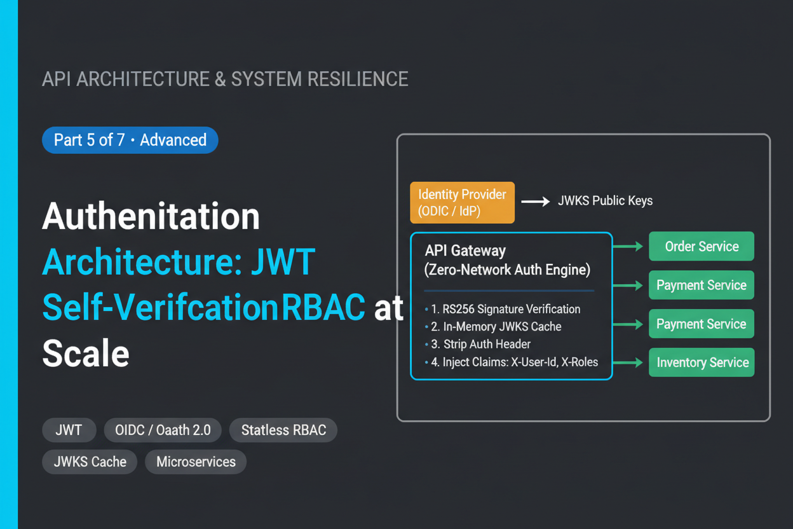Click the "JWKS Public Keys" label
The width and height of the screenshot is (793, 529).
[605, 201]
